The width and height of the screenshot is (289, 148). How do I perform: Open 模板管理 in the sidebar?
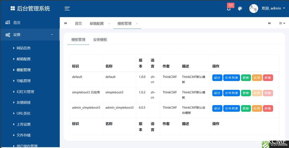(23, 70)
